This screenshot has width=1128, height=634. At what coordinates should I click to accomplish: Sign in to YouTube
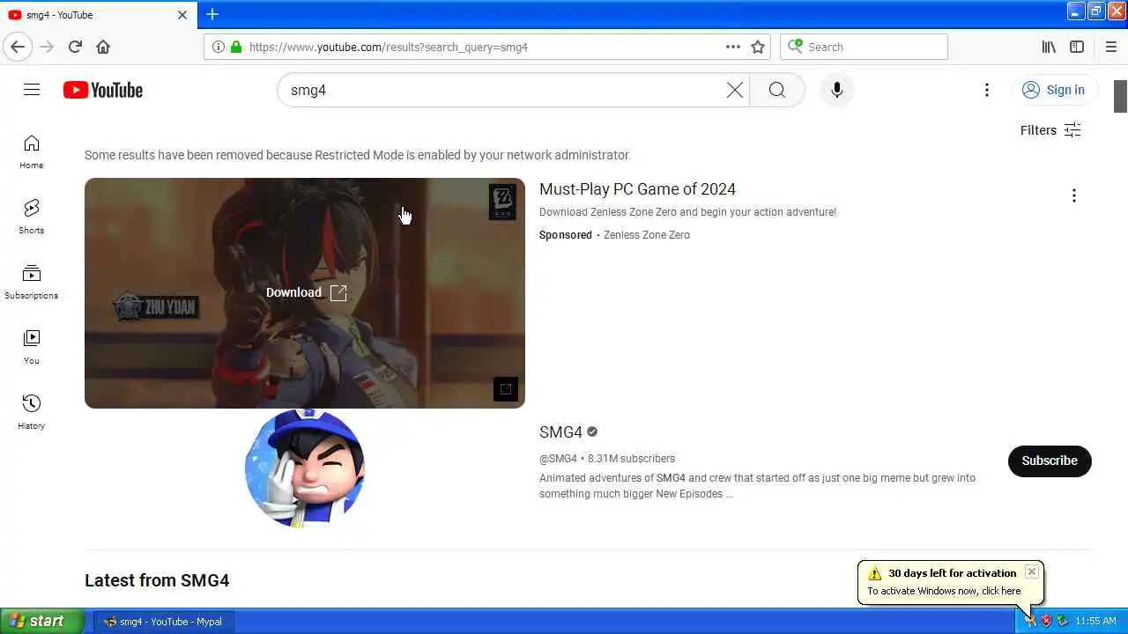tap(1054, 90)
